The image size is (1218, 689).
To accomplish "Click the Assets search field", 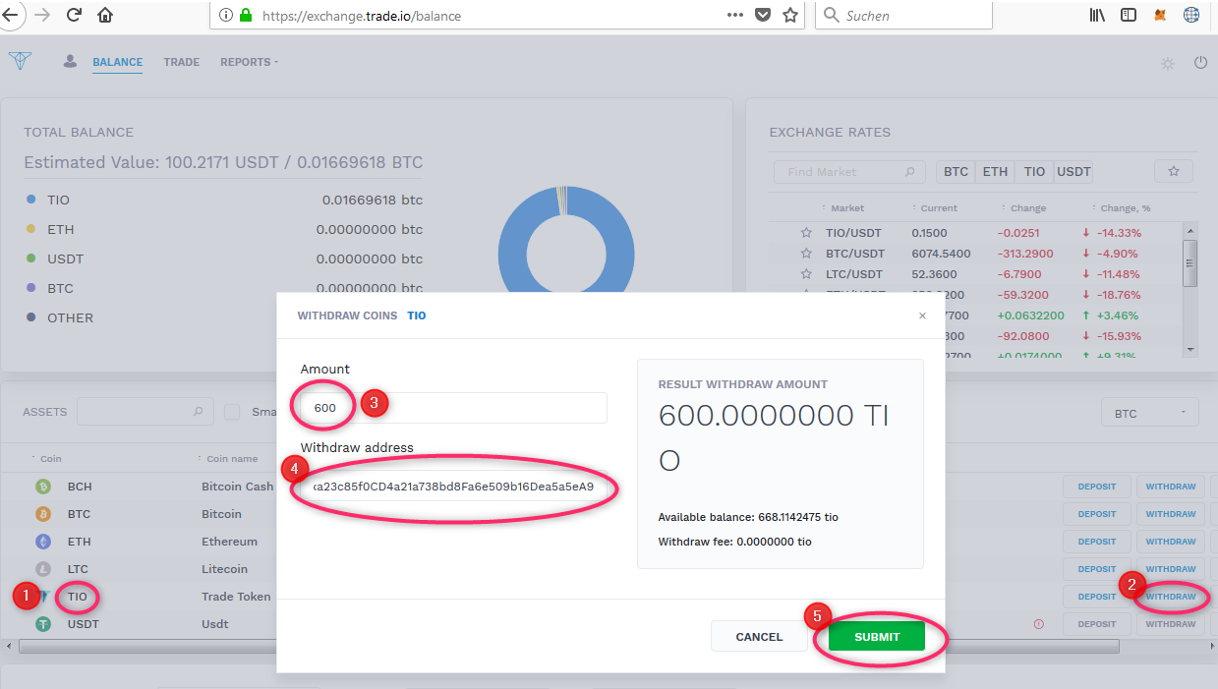I will tap(145, 412).
